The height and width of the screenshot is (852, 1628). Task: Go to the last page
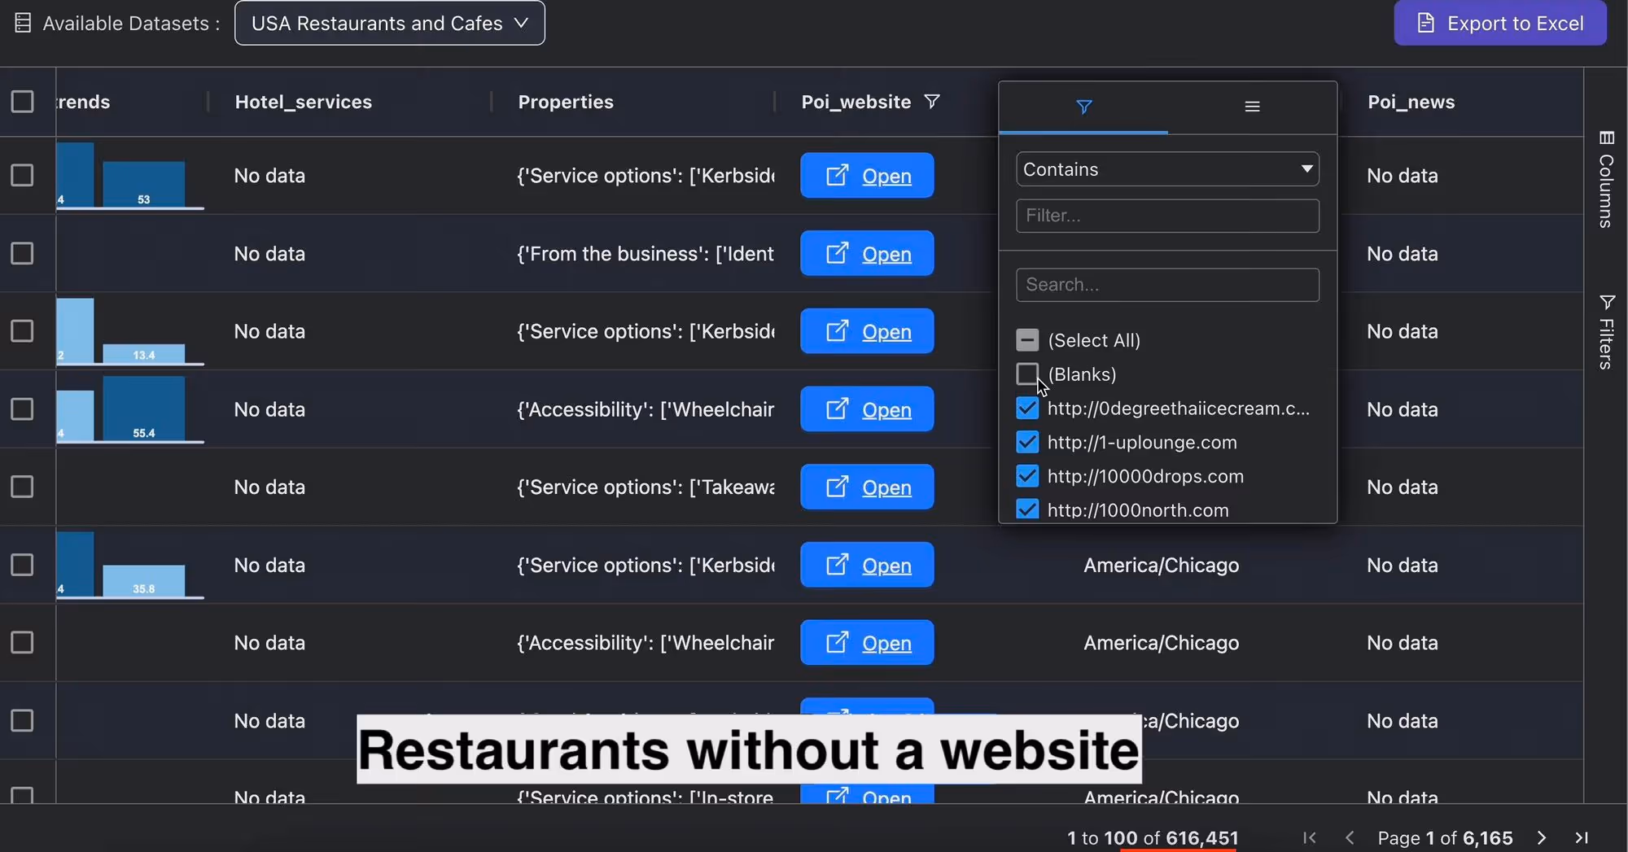pyautogui.click(x=1582, y=838)
